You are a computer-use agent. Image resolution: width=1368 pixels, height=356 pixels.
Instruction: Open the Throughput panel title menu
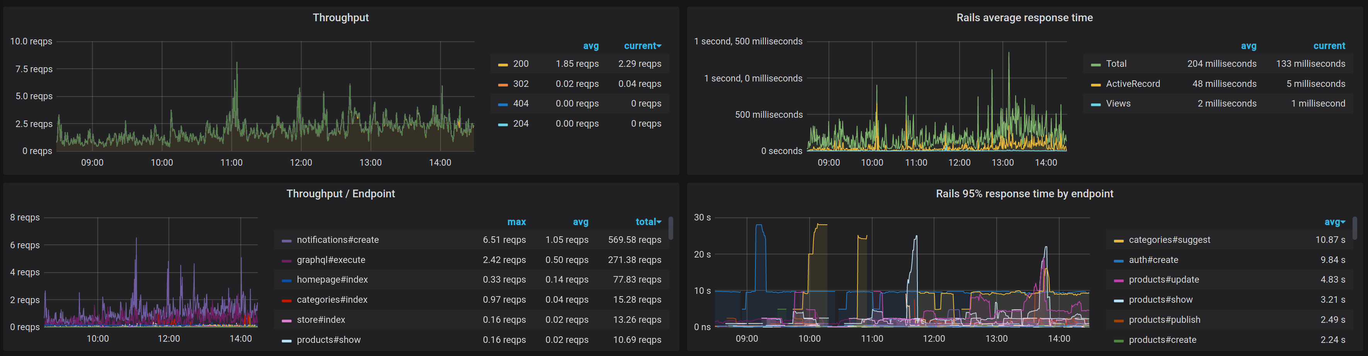(x=340, y=17)
